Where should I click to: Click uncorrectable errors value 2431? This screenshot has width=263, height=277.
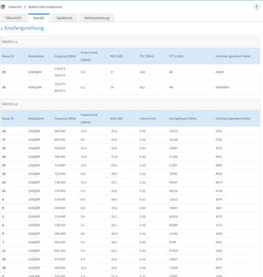point(219,131)
